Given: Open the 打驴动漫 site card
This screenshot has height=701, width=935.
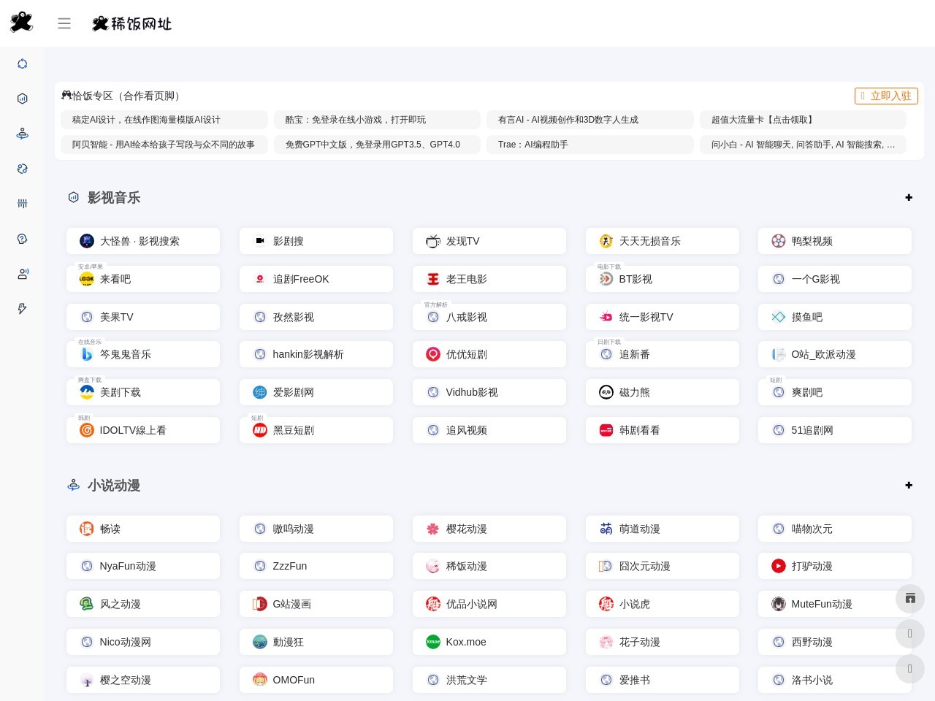Looking at the screenshot, I should tap(835, 566).
